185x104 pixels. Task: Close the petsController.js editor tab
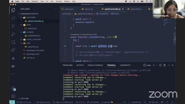123,9
